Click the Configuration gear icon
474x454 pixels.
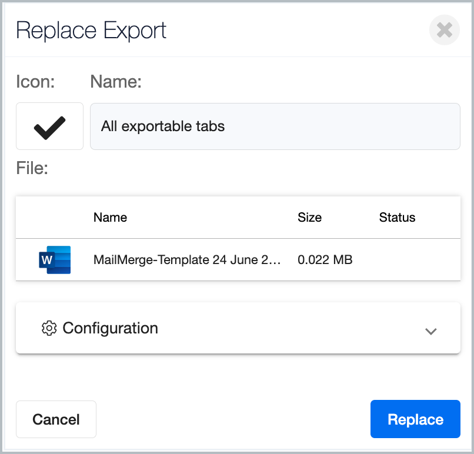[x=49, y=328]
